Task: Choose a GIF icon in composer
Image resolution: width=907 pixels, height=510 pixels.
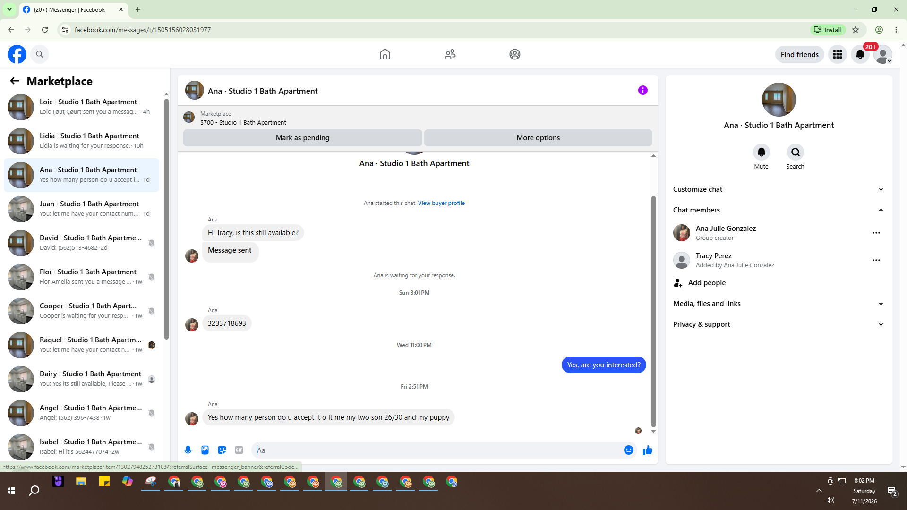Action: [x=239, y=450]
